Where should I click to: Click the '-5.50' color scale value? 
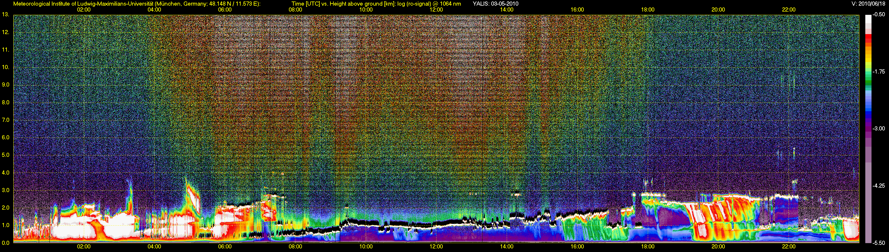[879, 243]
